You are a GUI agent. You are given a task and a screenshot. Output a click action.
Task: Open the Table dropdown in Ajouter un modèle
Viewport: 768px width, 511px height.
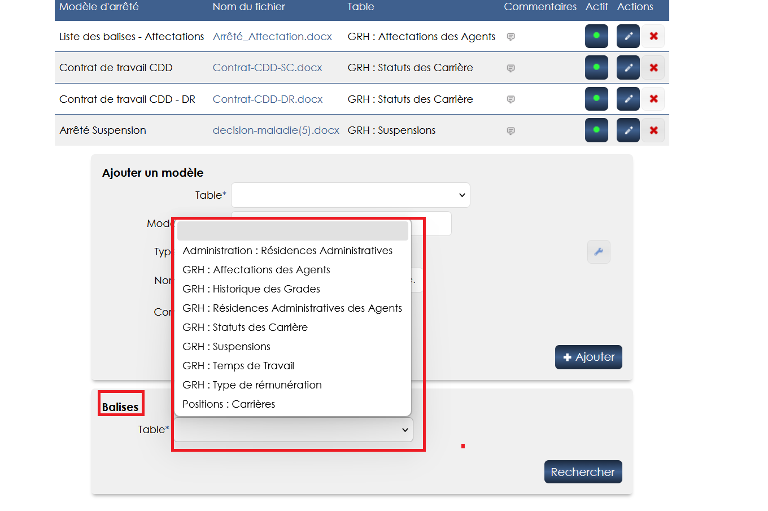coord(350,195)
